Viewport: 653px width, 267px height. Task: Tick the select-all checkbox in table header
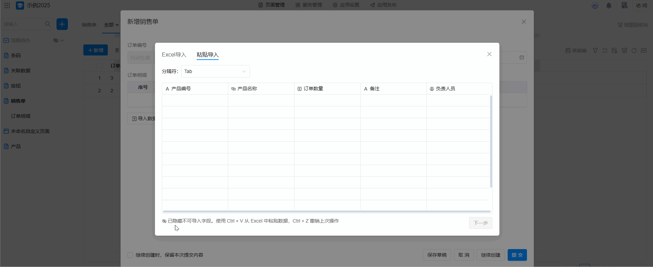click(100, 66)
